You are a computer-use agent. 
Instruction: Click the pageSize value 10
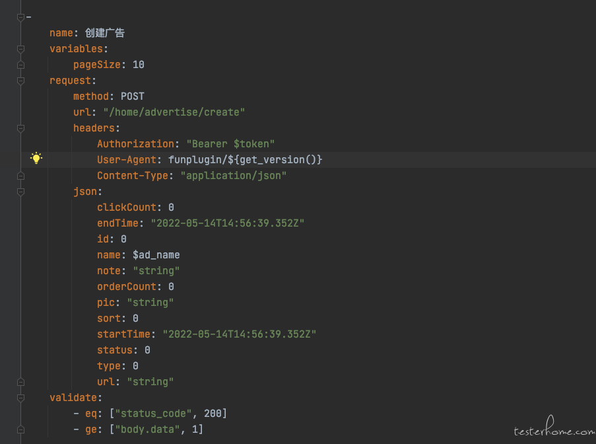coord(139,65)
